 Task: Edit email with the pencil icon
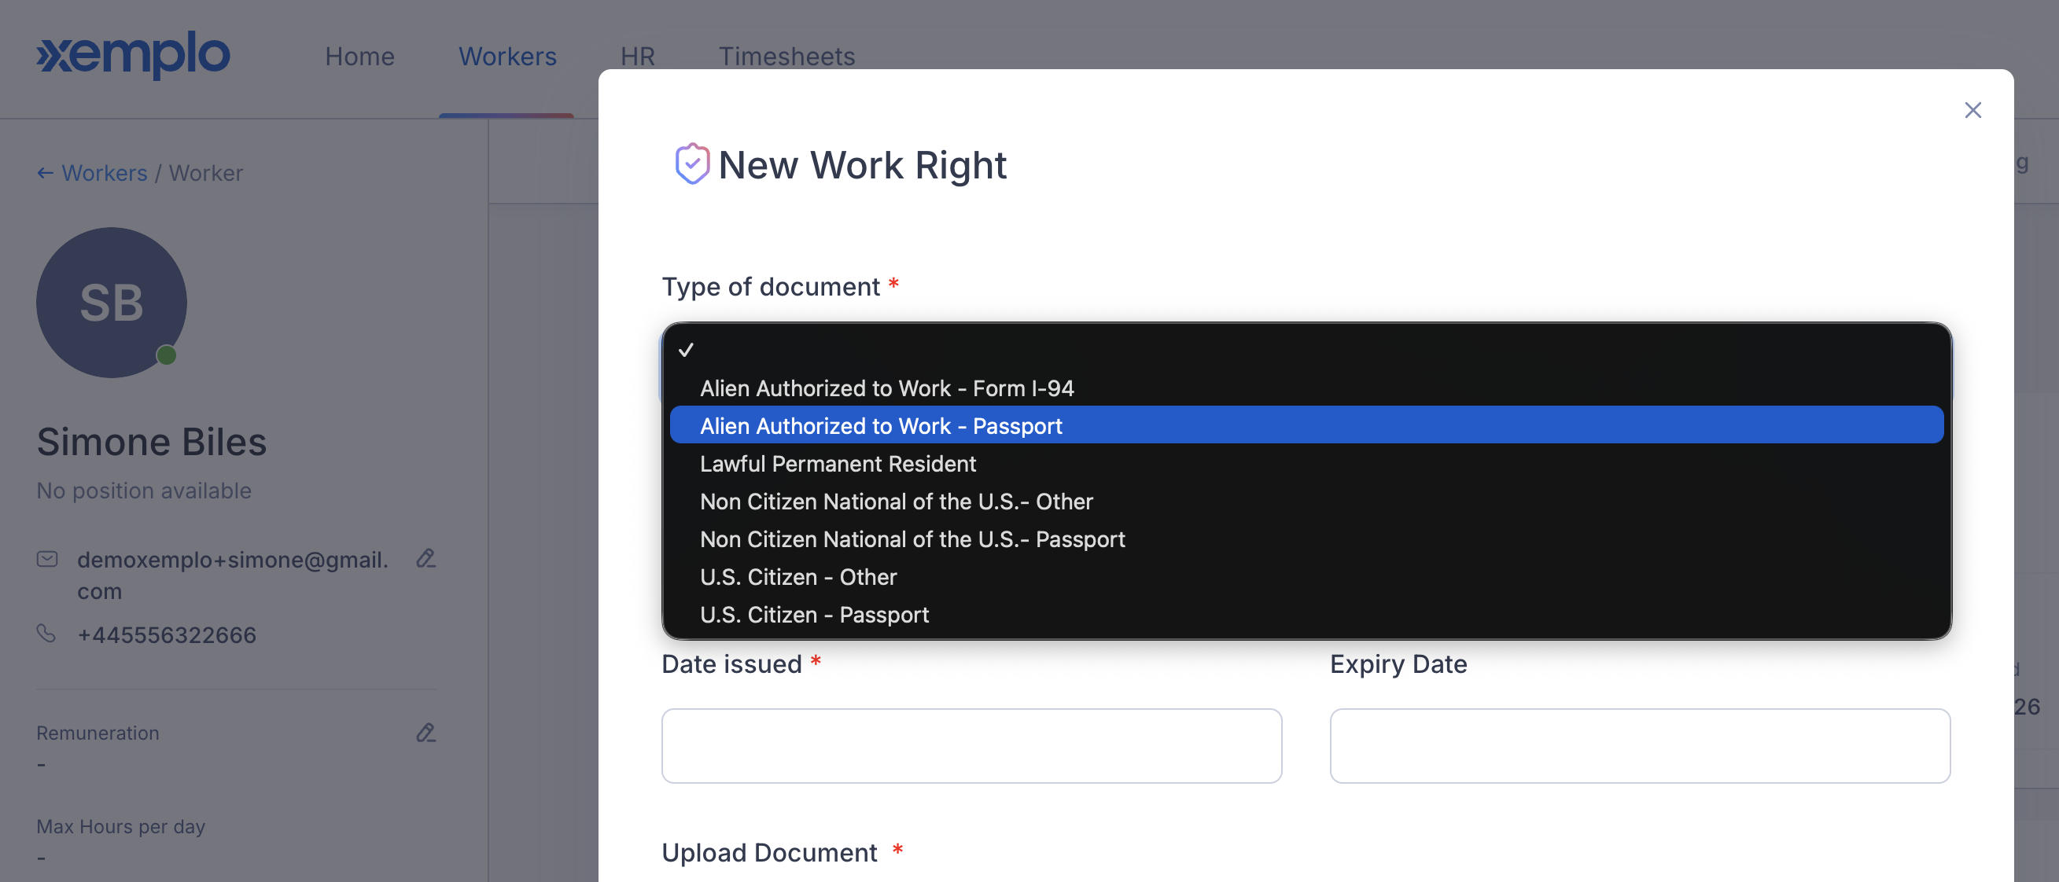425,558
